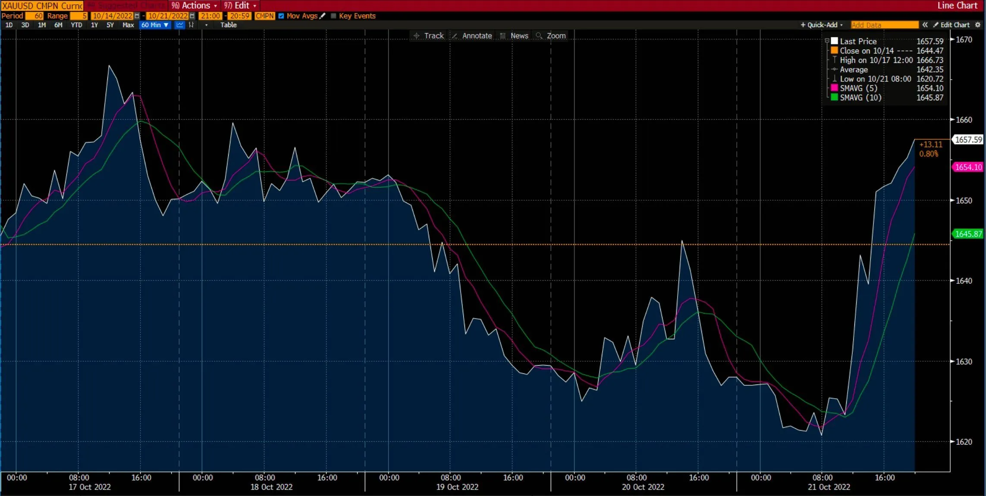This screenshot has width=986, height=496.
Task: Click inside the Add Data field
Action: click(x=884, y=25)
